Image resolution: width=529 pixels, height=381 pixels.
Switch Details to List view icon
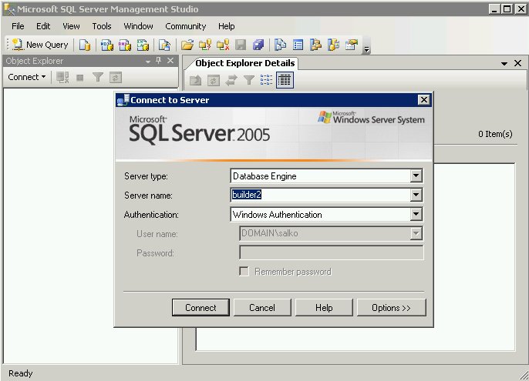coord(267,80)
